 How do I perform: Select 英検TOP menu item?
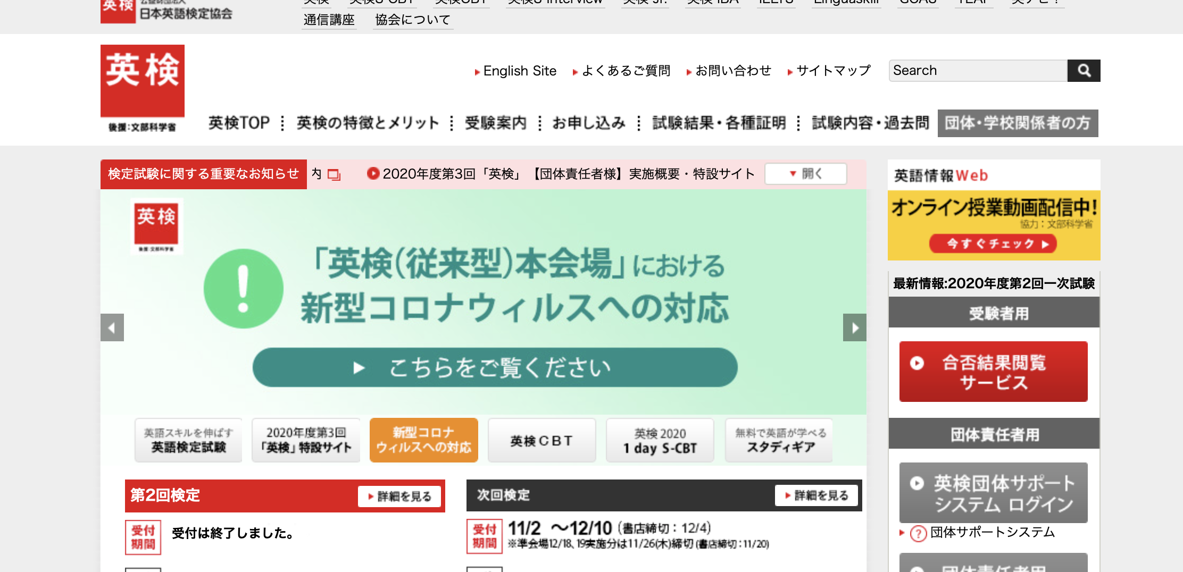point(239,123)
